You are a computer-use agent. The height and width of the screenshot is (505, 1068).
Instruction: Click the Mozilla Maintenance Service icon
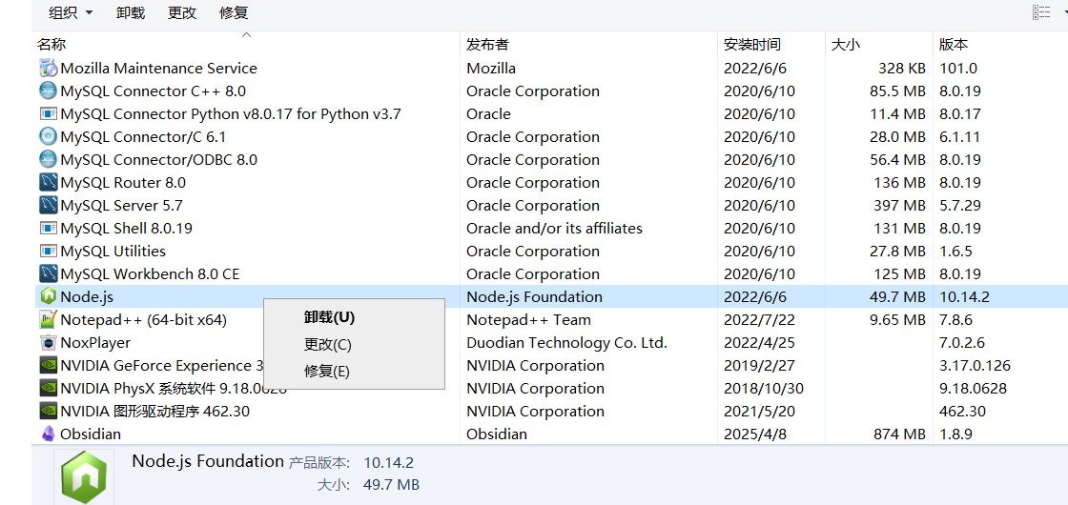pyautogui.click(x=48, y=68)
